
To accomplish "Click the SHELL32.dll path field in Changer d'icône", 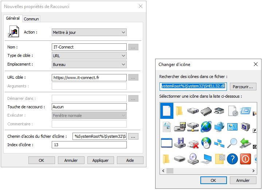I will pyautogui.click(x=193, y=86).
